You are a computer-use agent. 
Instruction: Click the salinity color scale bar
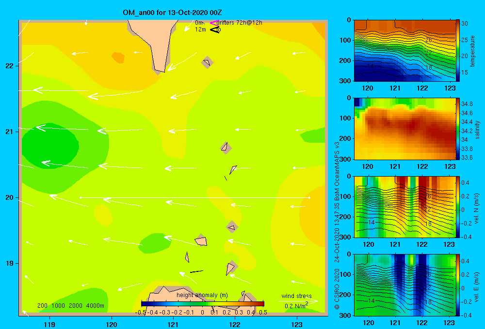[x=458, y=129]
